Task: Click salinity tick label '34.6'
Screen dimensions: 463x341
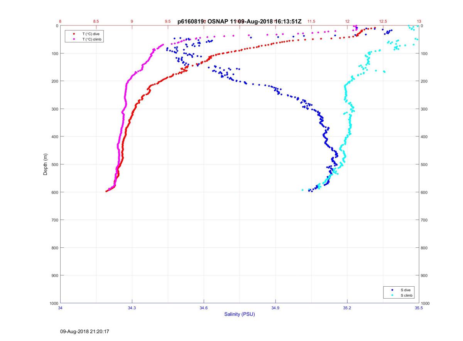Action: click(x=204, y=308)
